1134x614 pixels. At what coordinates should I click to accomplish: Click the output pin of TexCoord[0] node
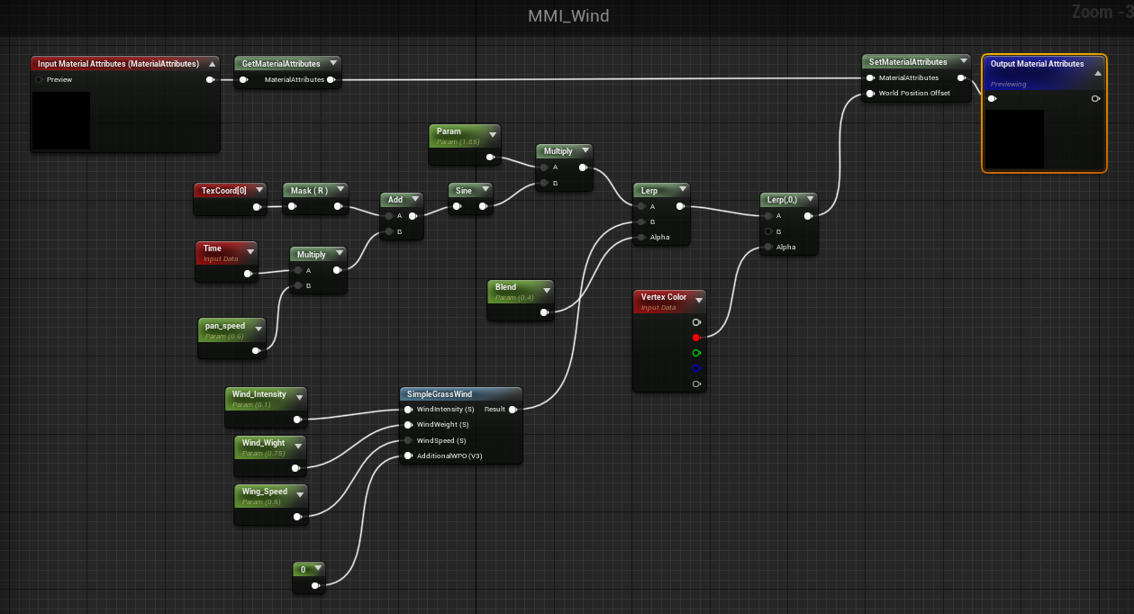pos(258,206)
